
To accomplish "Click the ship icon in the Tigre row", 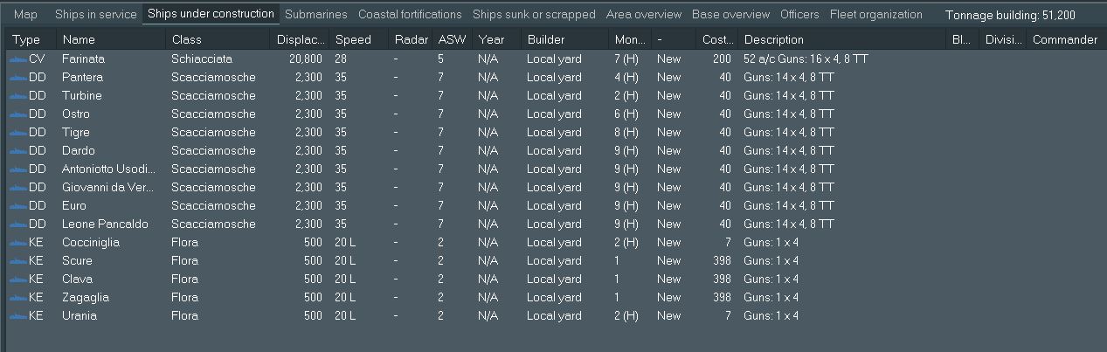I will tap(17, 133).
